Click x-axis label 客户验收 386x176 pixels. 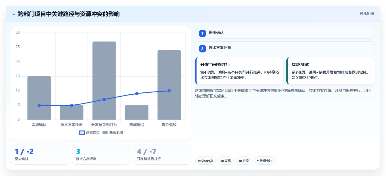(169, 125)
